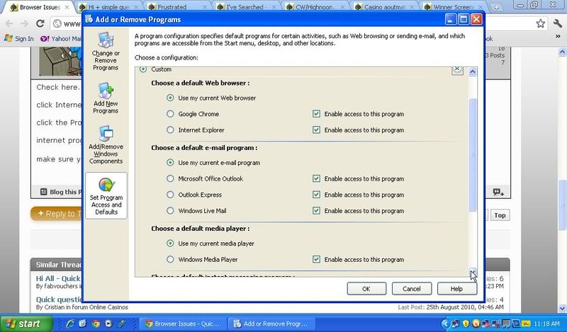
Task: Select the Custom configuration option
Action: pos(143,69)
